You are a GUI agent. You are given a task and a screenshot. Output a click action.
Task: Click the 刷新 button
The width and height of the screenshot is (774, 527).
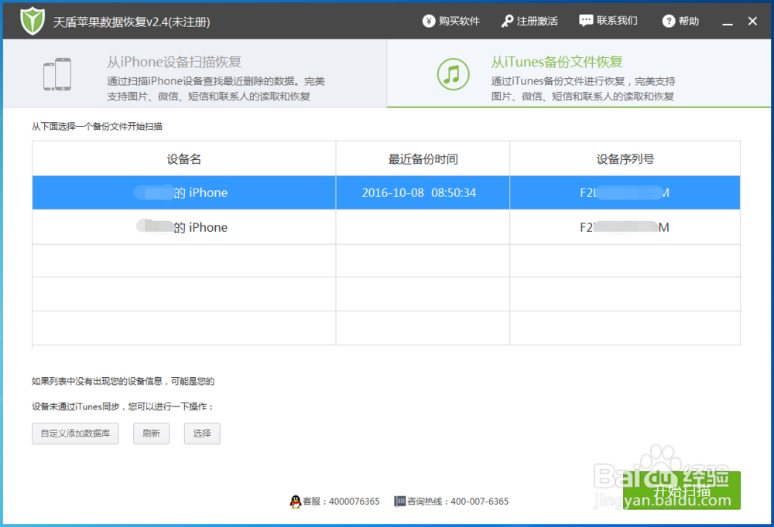151,433
